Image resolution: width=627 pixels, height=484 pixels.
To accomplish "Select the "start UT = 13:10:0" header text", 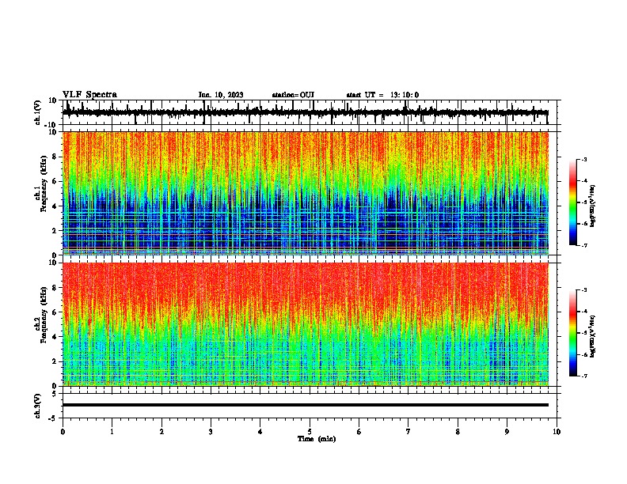I will [382, 95].
